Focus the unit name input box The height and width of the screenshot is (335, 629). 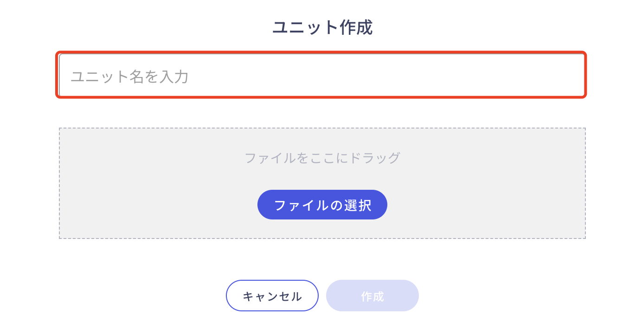point(321,75)
